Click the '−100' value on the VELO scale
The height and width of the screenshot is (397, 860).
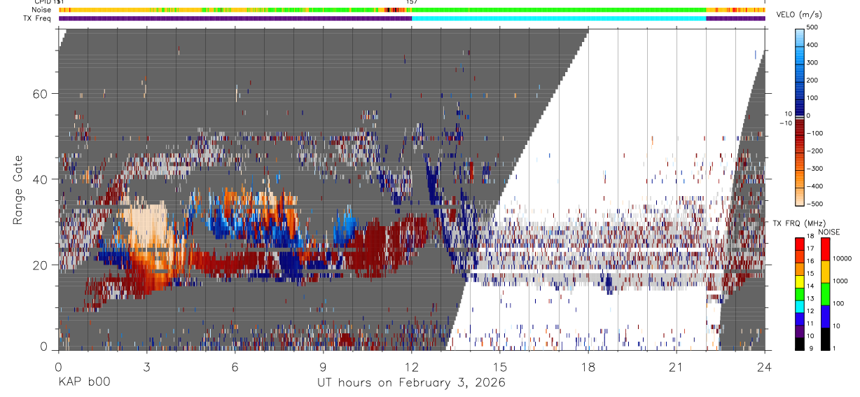click(814, 133)
